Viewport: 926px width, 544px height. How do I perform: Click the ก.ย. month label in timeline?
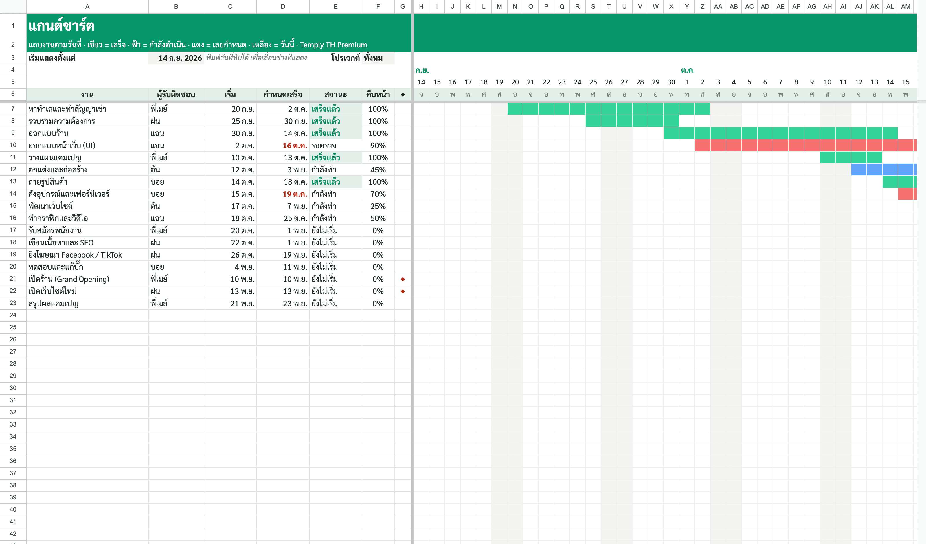[x=422, y=70]
